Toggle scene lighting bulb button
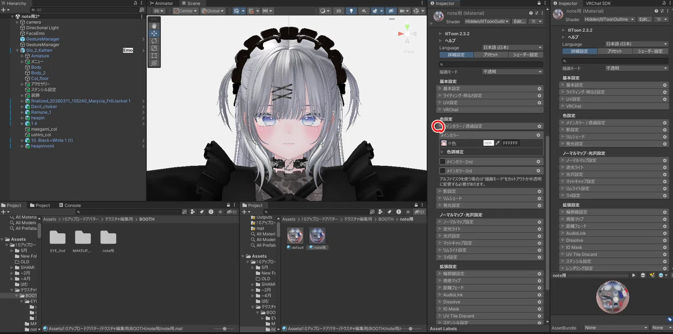The image size is (673, 334). click(x=351, y=11)
